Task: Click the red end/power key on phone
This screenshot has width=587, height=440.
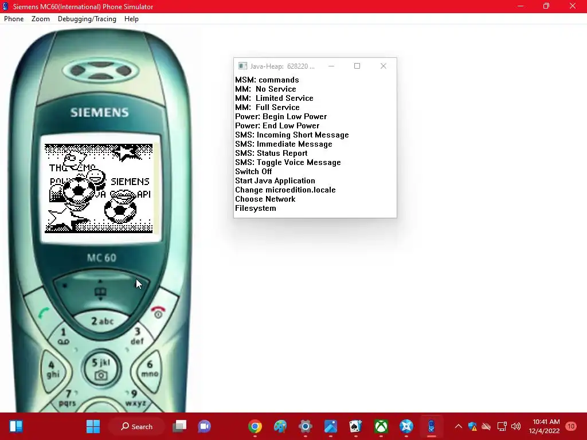Action: (x=158, y=312)
